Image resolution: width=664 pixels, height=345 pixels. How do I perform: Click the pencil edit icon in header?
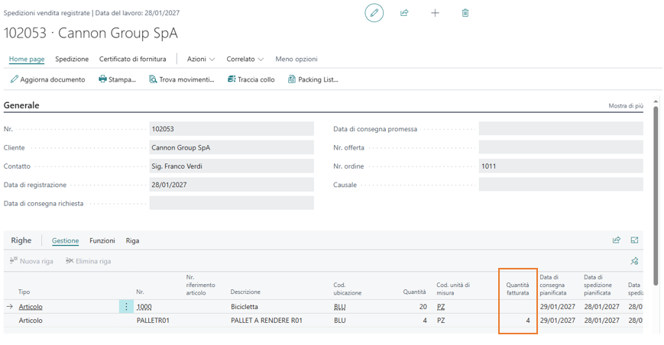click(374, 13)
